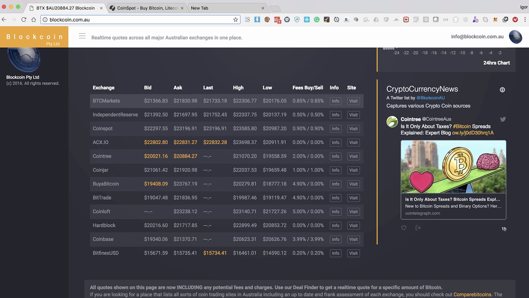Click the BuyaBitcoin bid $19408.09
The width and height of the screenshot is (529, 298).
coord(156,184)
